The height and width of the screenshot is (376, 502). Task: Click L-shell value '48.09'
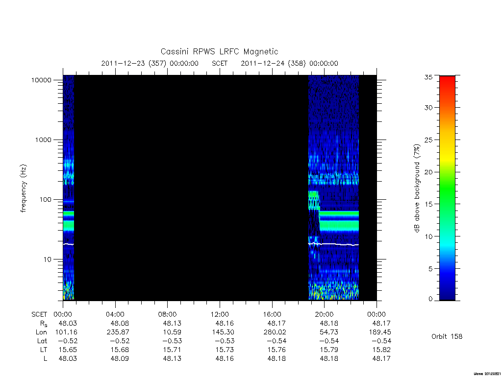(120, 358)
